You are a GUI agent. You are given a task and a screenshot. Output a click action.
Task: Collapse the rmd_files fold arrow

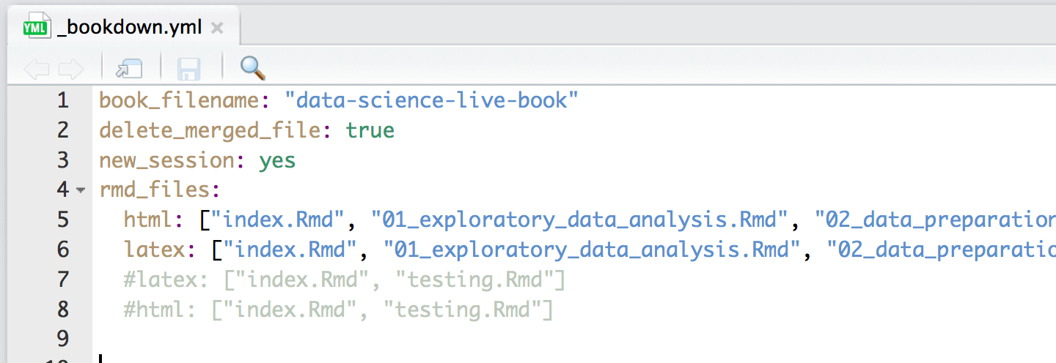(x=81, y=190)
